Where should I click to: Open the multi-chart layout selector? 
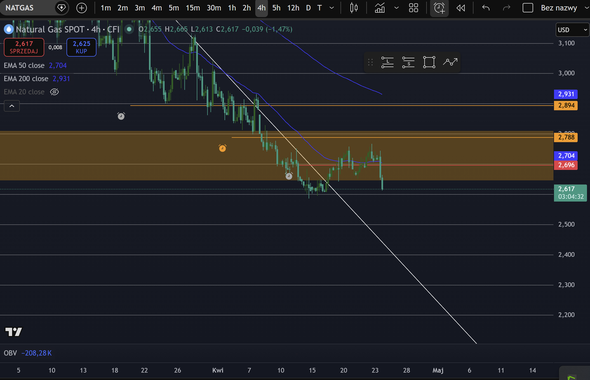(x=413, y=8)
